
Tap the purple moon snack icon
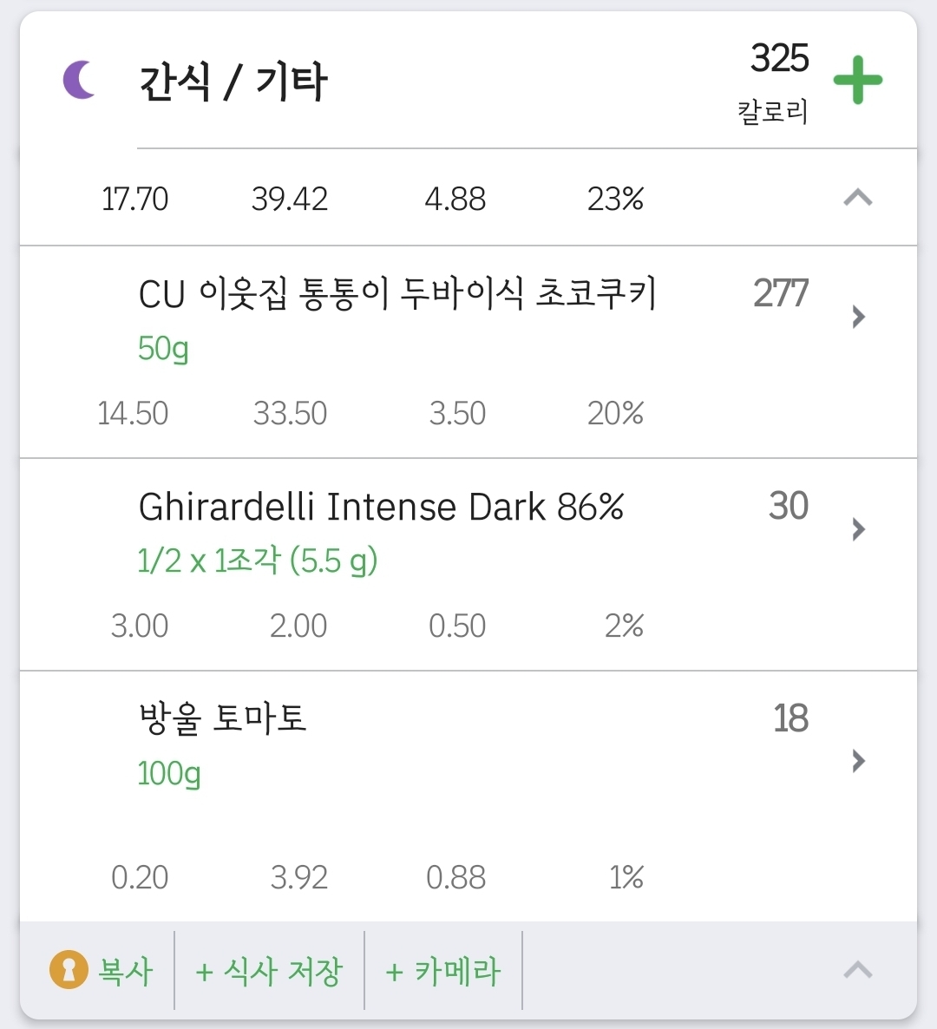[x=80, y=80]
